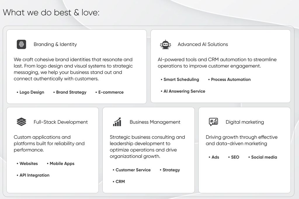Click the API Integration tag
Viewport: 299px width, 199px height.
34,175
